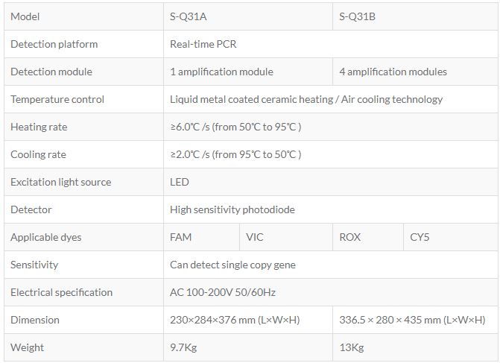
Task: Click the '1 amplification module' cell
Action: pyautogui.click(x=221, y=72)
